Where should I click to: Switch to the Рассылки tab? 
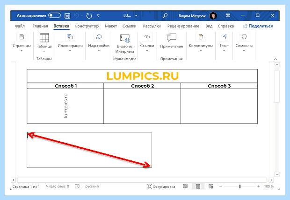(152, 26)
